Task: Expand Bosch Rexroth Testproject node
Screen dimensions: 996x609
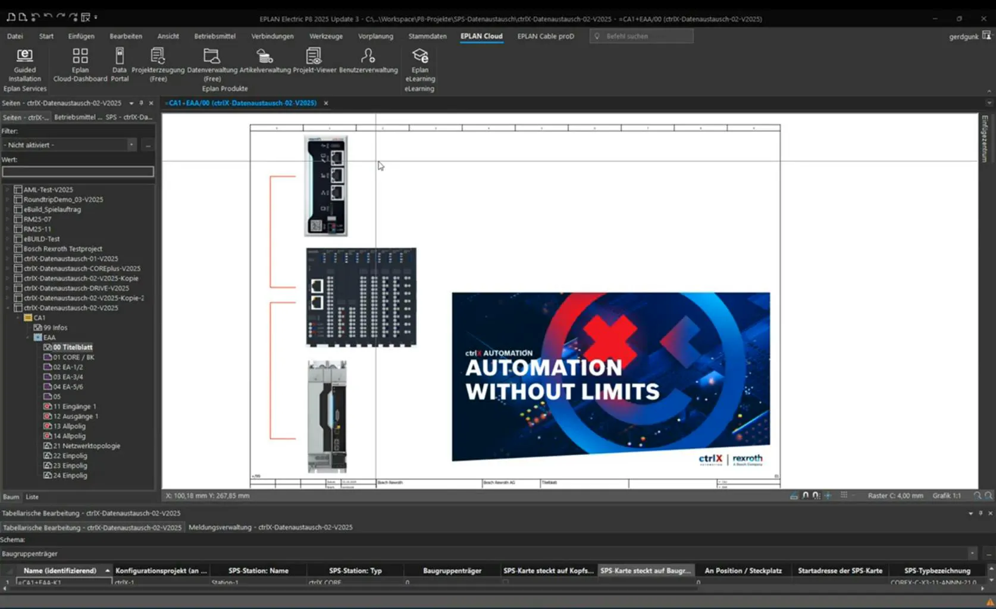Action: click(8, 249)
